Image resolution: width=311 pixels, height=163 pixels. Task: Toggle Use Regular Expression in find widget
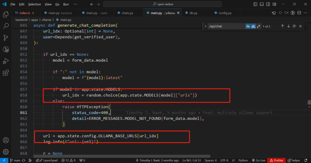pos(258,26)
